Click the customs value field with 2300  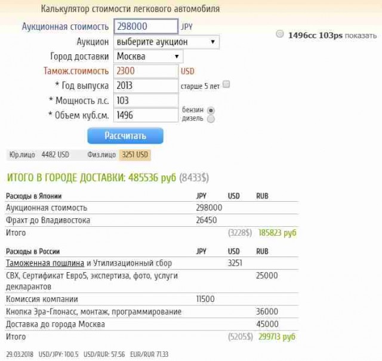pos(146,71)
